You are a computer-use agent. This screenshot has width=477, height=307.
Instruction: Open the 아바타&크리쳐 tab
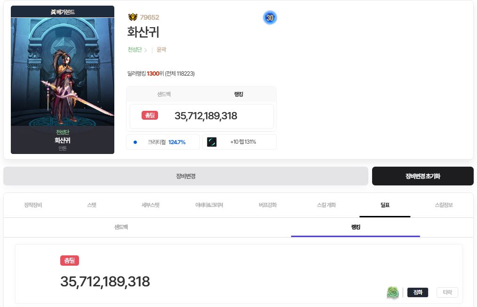pos(209,205)
